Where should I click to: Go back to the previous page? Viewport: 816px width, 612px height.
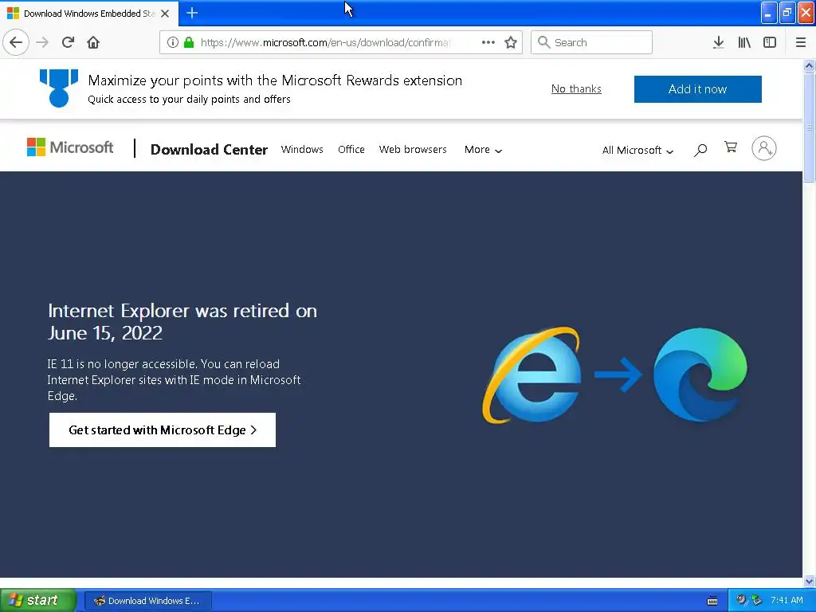(x=16, y=42)
